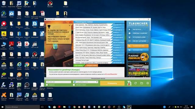Open MPC-HC x64 desktop icon
195x109 pixels.
point(34,45)
